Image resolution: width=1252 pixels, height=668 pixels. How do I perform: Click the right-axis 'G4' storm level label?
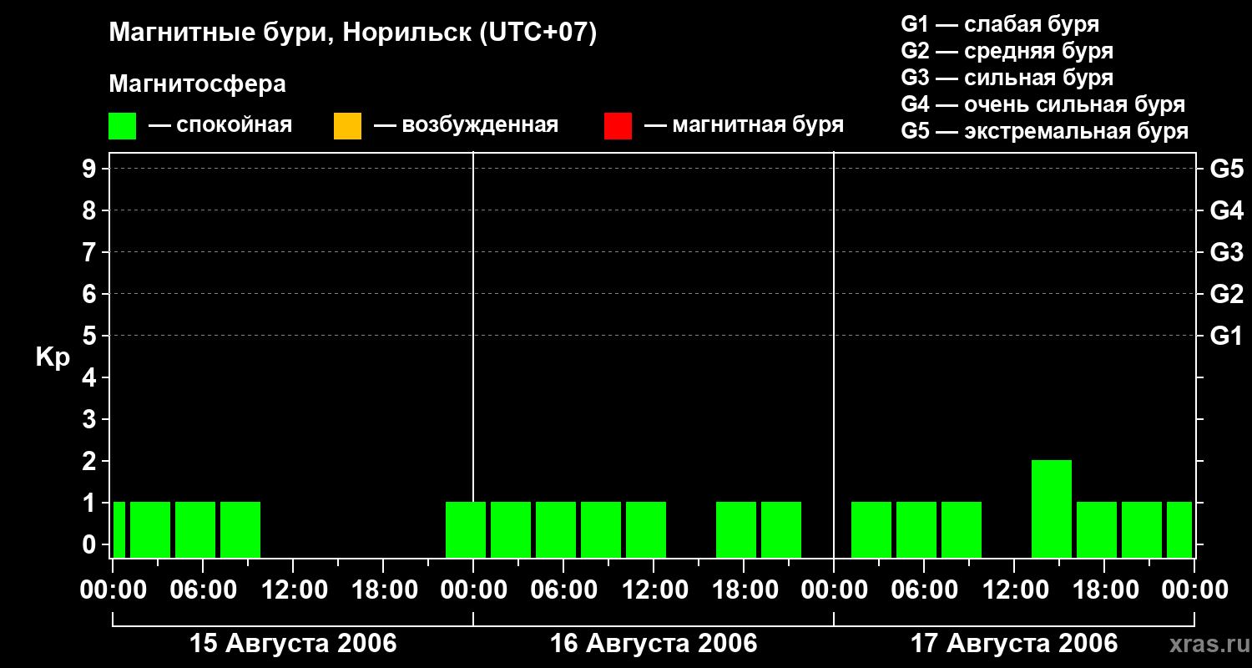coord(1226,210)
